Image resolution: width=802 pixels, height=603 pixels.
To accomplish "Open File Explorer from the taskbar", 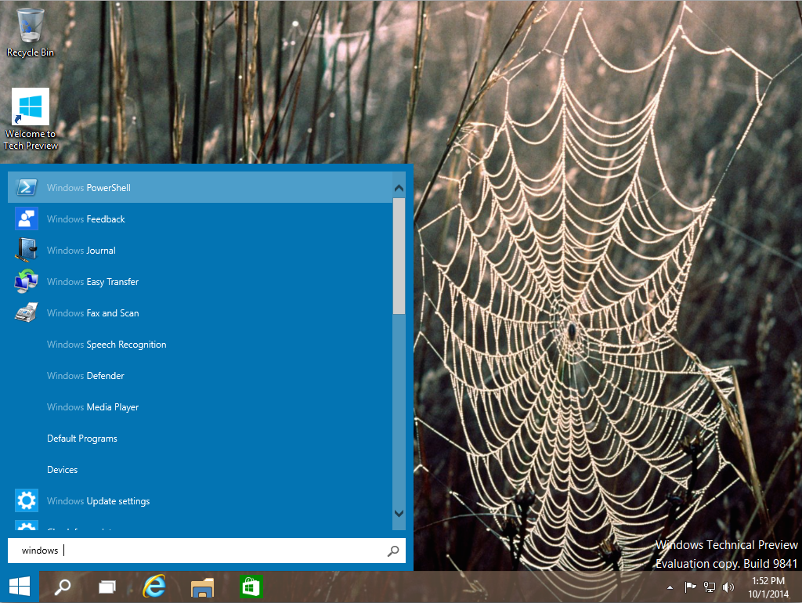I will (x=202, y=586).
